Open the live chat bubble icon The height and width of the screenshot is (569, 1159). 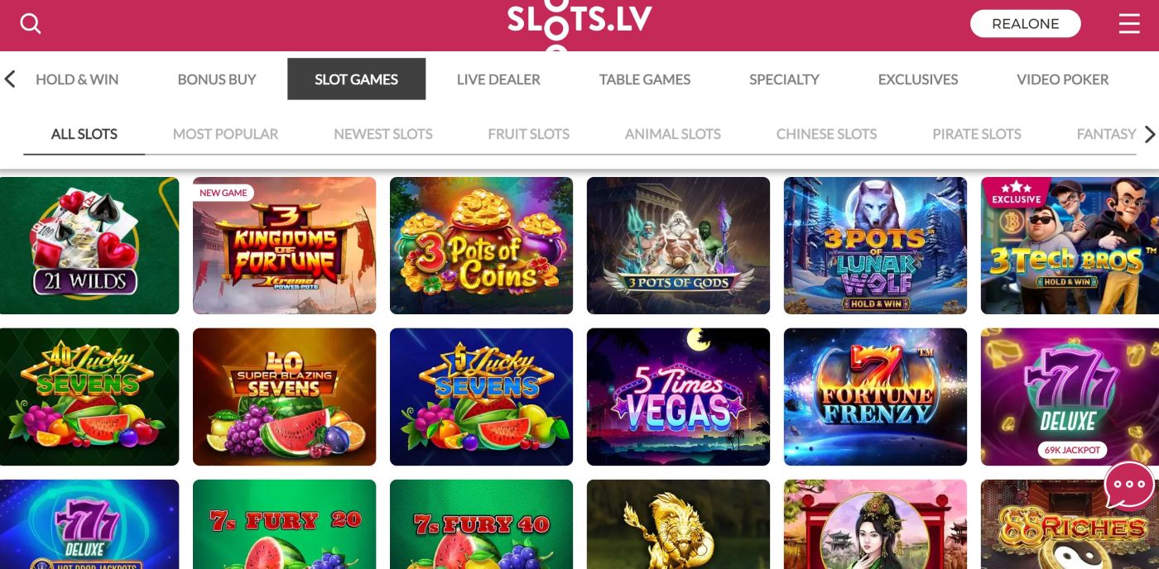[1129, 485]
